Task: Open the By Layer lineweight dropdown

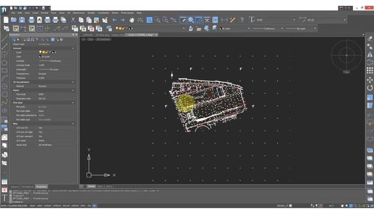Action: [315, 29]
